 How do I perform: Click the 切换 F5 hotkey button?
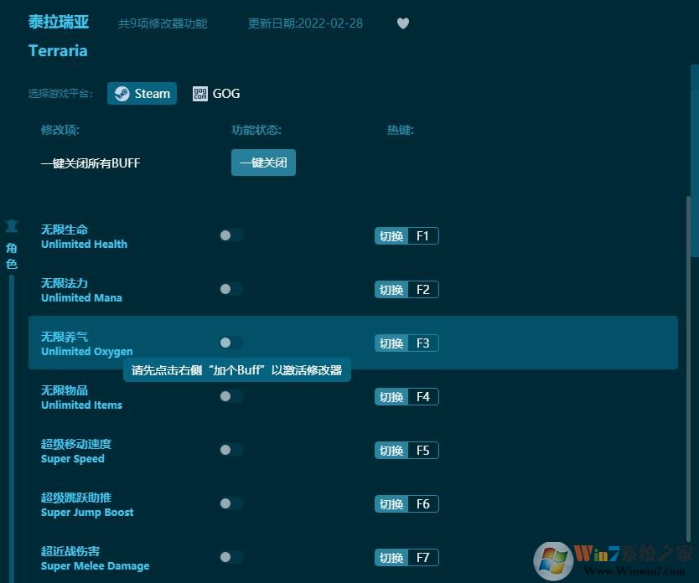pos(406,450)
